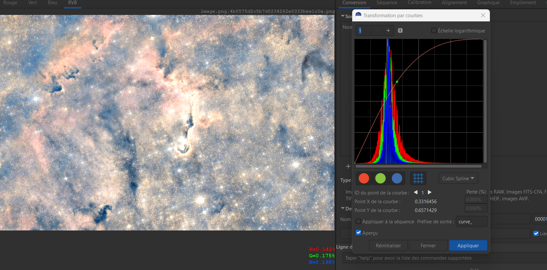Click the plus add-file button in Conversion panel
This screenshot has width=547, height=270.
pos(348,167)
